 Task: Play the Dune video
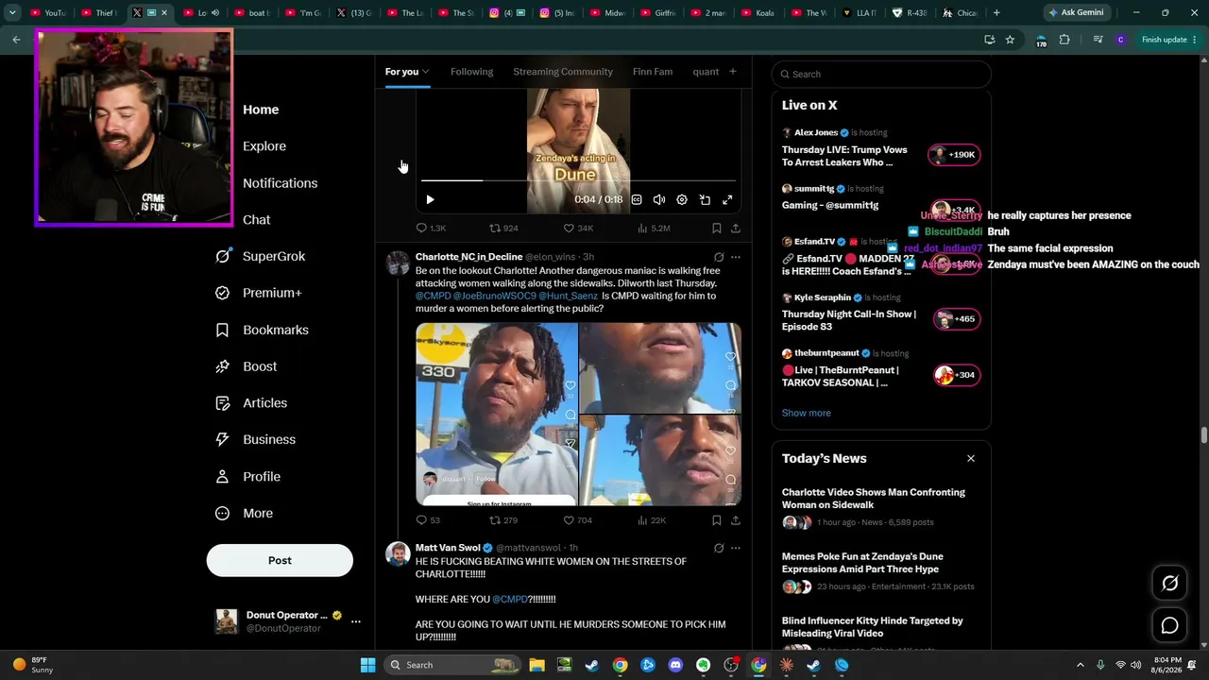[430, 199]
